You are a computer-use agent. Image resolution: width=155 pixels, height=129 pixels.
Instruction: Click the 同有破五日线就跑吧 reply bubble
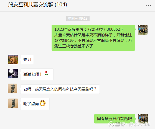point(115,119)
